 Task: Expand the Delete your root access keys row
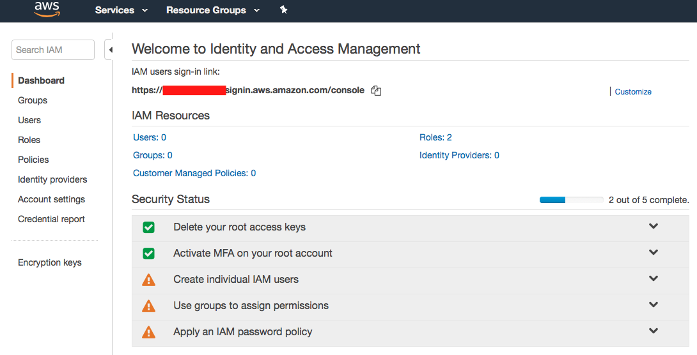(x=653, y=226)
